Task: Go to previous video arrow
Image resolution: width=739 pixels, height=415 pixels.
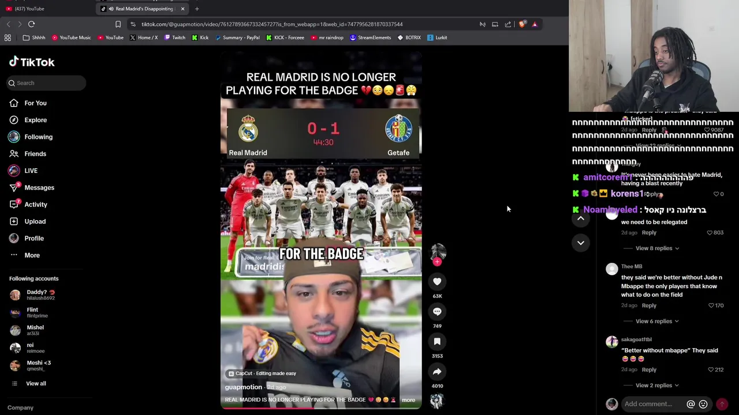Action: click(x=580, y=218)
